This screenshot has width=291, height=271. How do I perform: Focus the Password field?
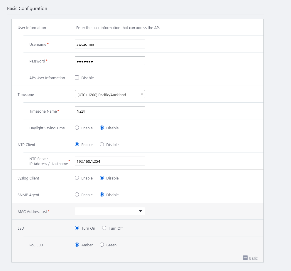[x=110, y=61]
